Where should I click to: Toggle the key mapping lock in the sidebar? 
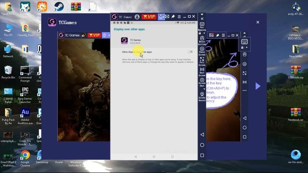200,33
